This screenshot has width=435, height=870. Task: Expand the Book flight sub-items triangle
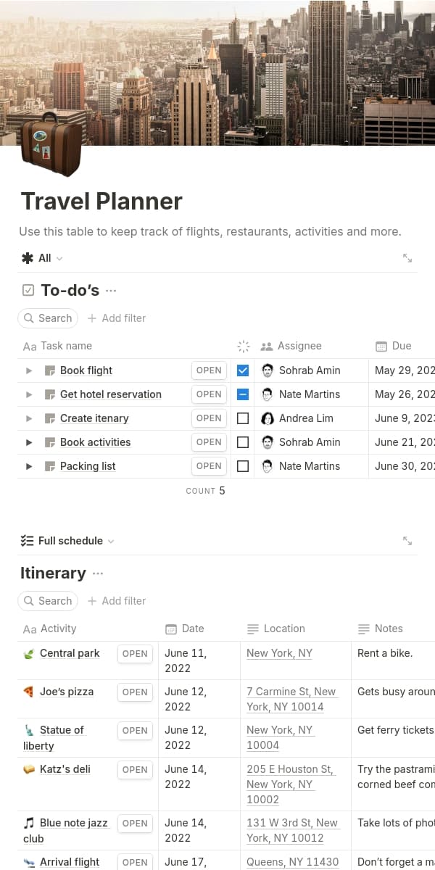coord(29,370)
